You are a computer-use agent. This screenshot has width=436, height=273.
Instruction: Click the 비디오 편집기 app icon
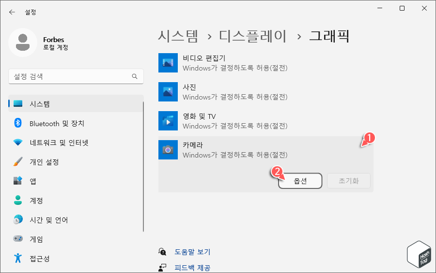(x=168, y=63)
